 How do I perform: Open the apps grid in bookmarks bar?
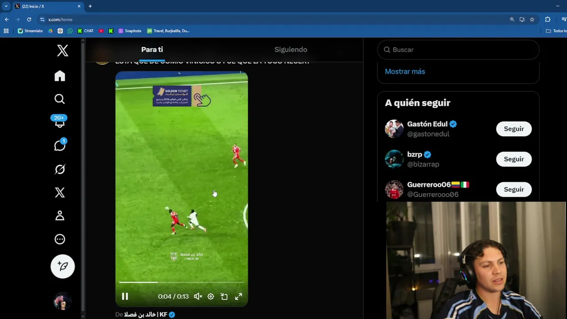[6, 31]
